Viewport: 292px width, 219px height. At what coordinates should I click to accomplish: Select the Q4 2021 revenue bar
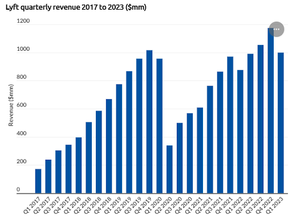pos(230,125)
